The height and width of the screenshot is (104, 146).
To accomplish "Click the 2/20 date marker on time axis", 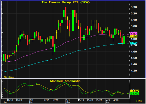I will pos(56,100).
